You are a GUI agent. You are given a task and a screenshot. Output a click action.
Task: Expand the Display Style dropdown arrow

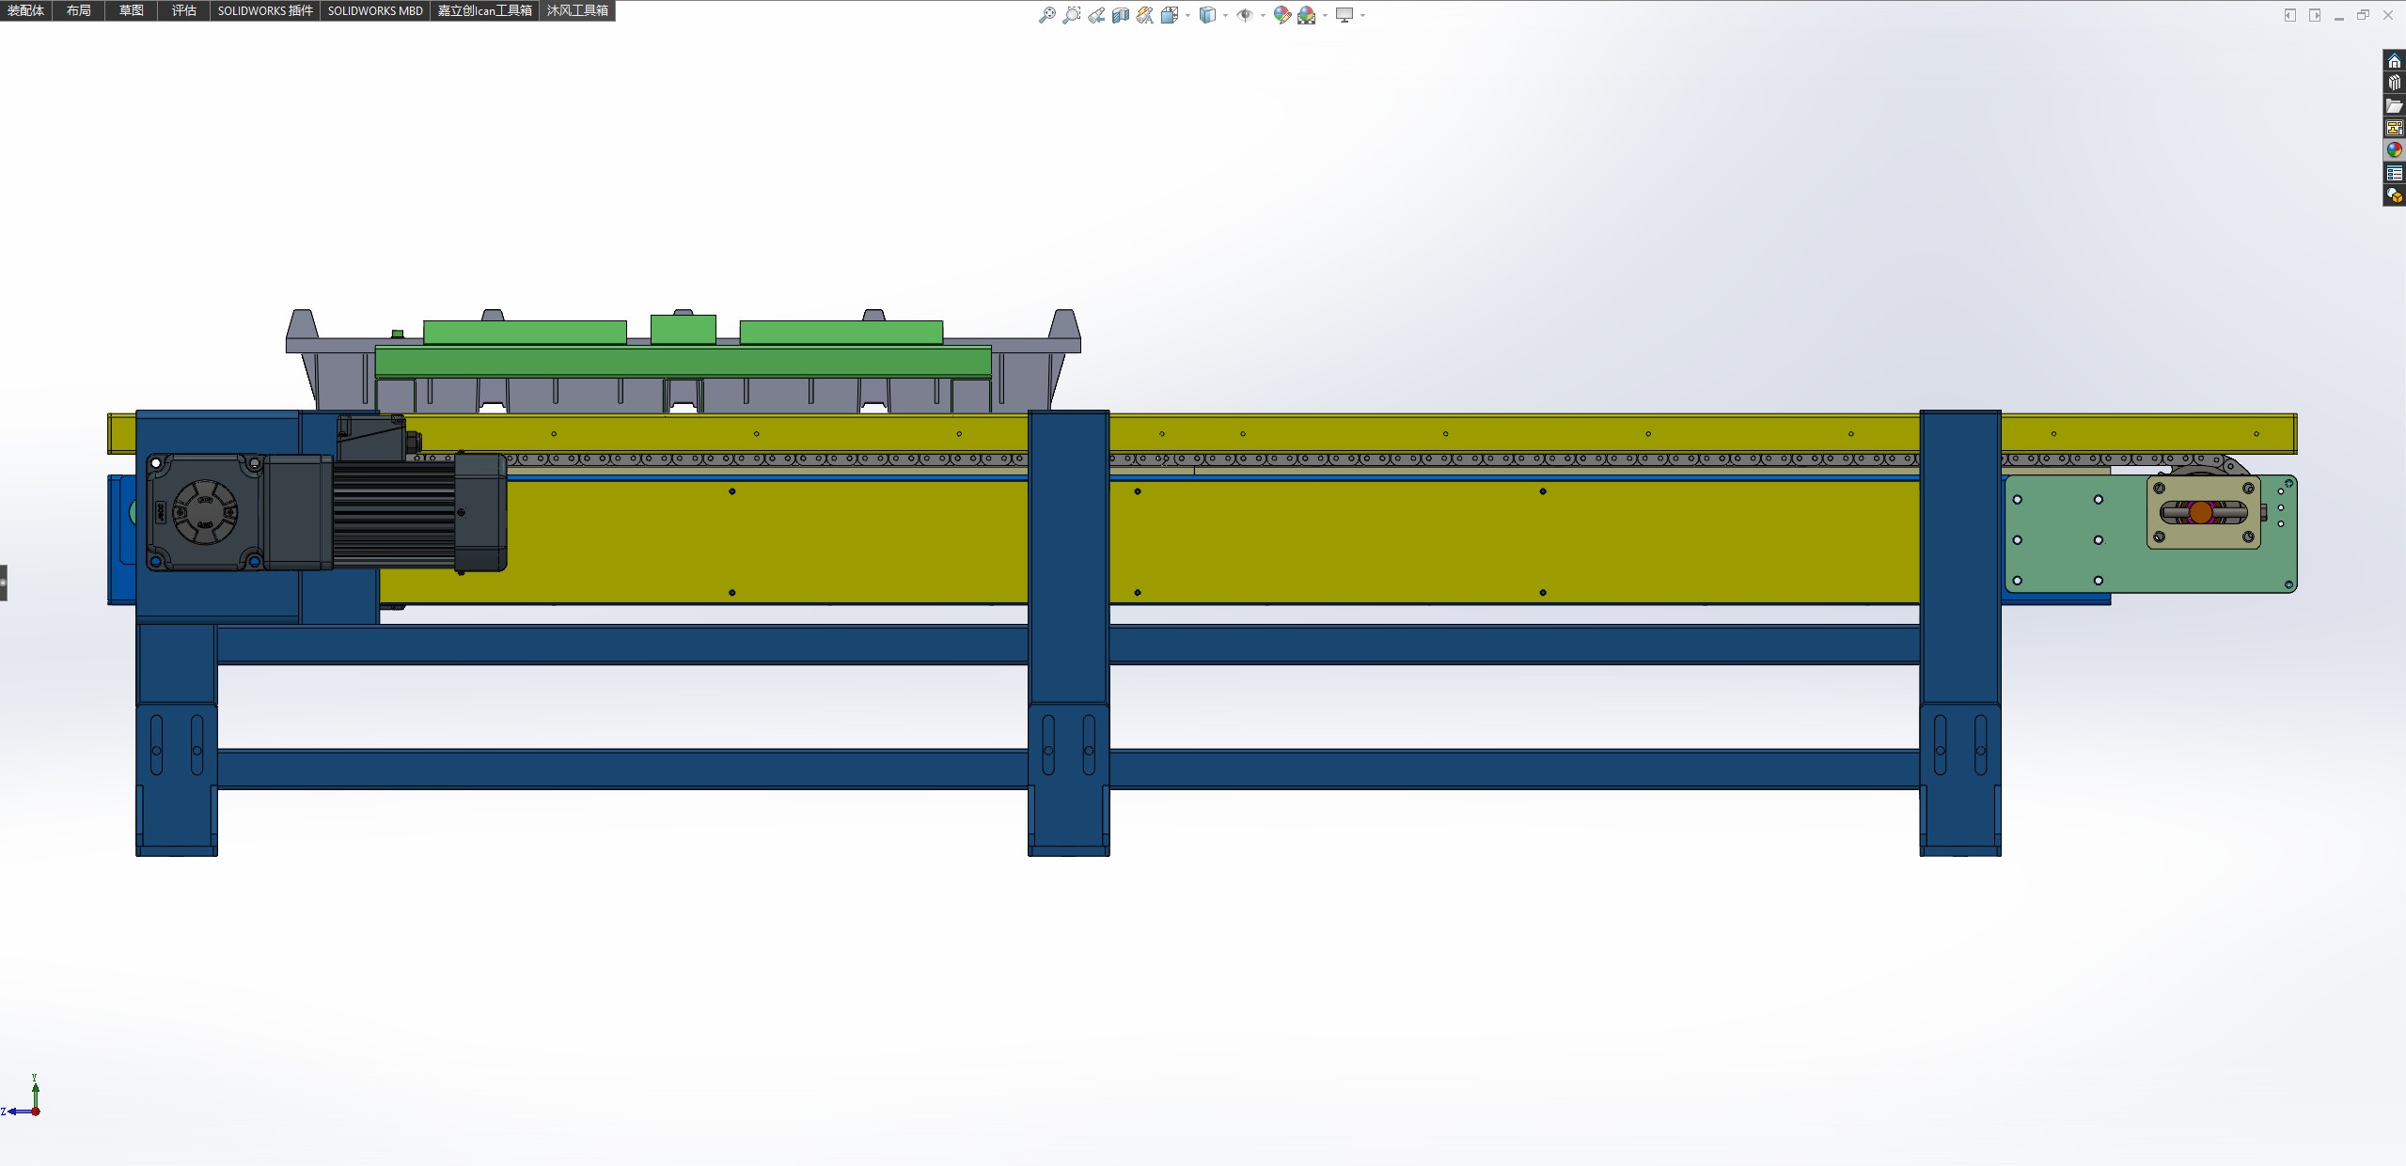[x=1225, y=15]
